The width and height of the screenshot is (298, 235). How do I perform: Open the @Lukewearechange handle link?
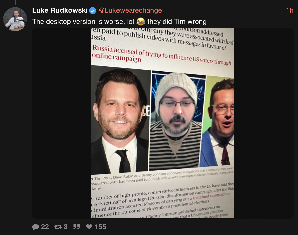pyautogui.click(x=130, y=10)
